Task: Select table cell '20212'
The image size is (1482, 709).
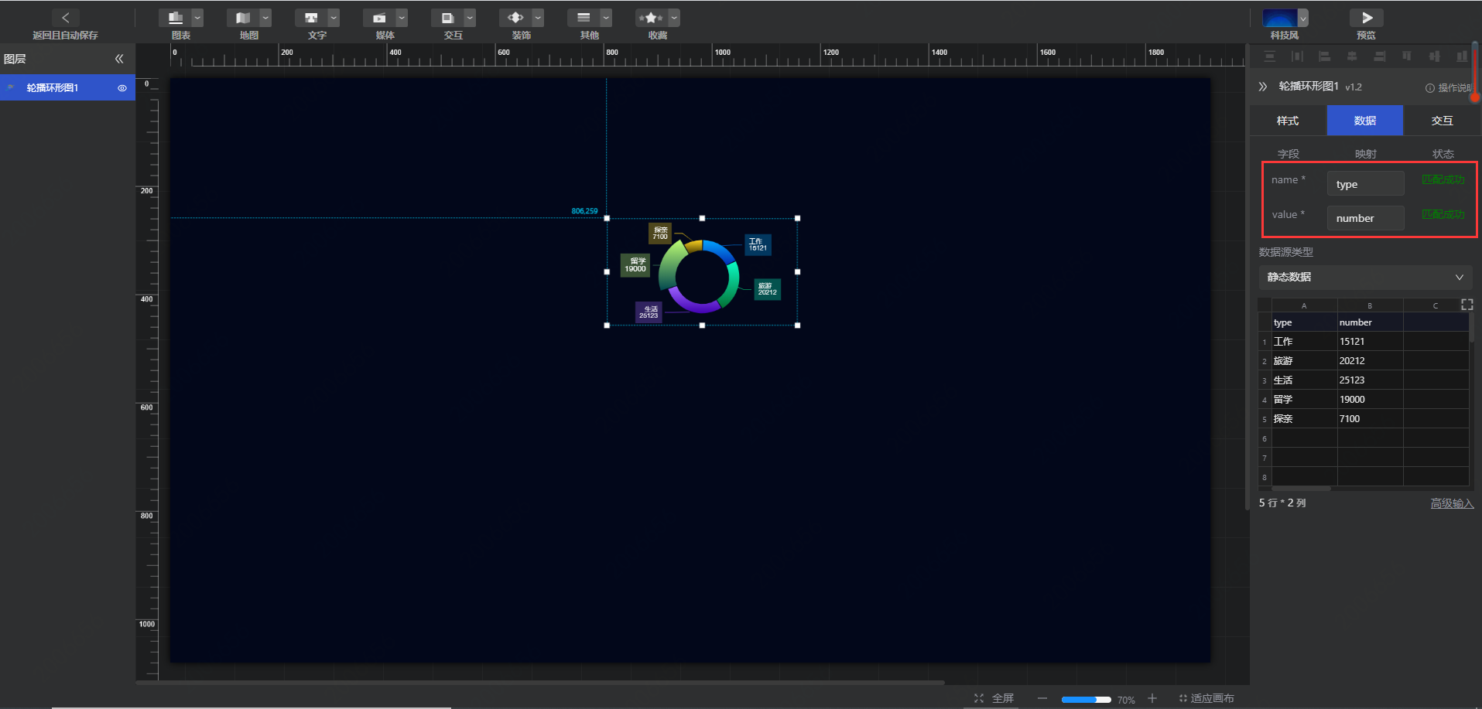Action: click(x=1371, y=360)
